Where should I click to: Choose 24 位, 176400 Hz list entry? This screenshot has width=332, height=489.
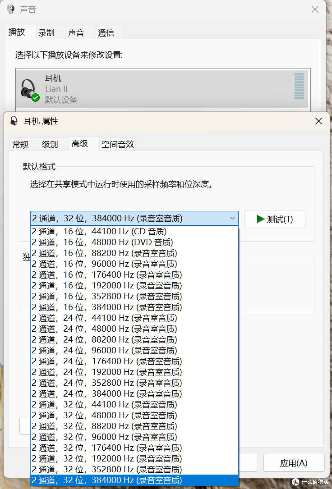[134, 361]
